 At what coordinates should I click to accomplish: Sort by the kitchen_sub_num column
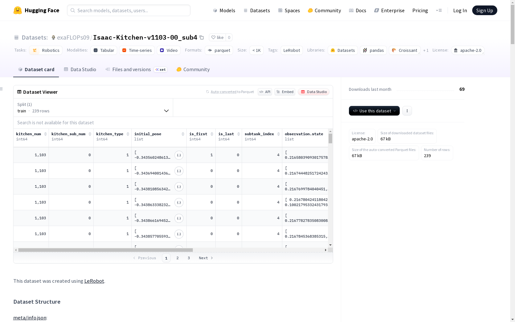pyautogui.click(x=90, y=134)
